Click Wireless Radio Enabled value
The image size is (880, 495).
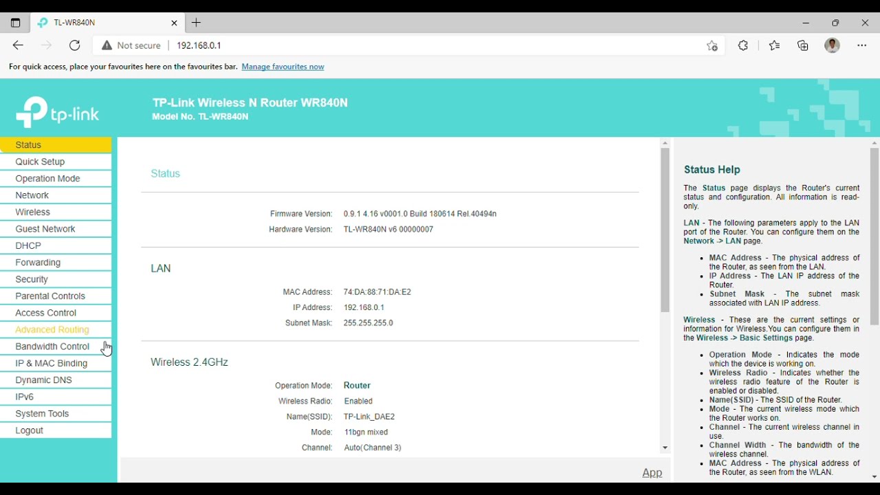359,401
